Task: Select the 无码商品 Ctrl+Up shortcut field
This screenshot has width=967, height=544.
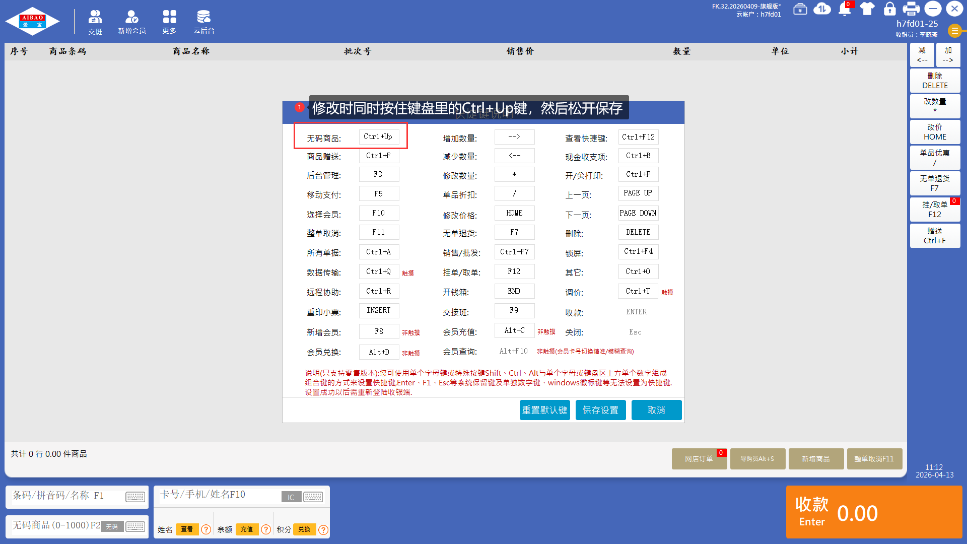Action: click(379, 137)
